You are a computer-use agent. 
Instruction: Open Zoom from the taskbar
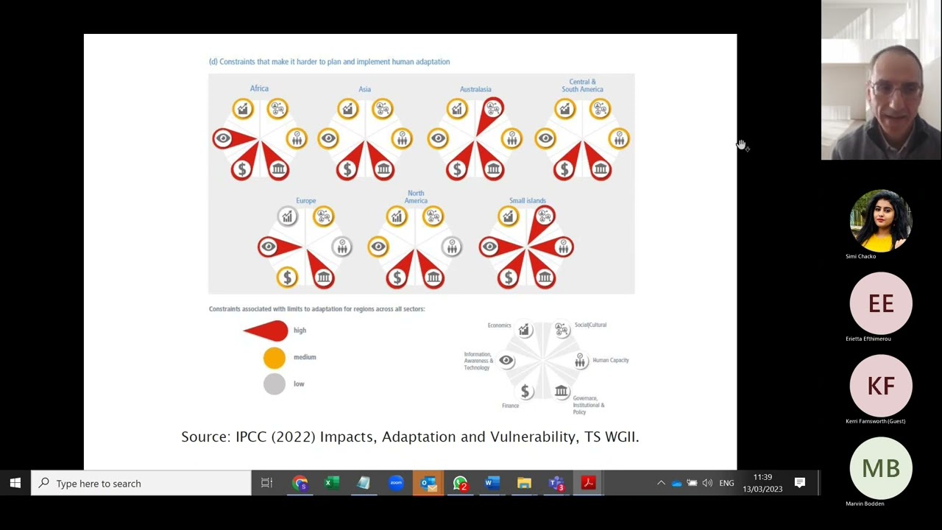tap(396, 483)
